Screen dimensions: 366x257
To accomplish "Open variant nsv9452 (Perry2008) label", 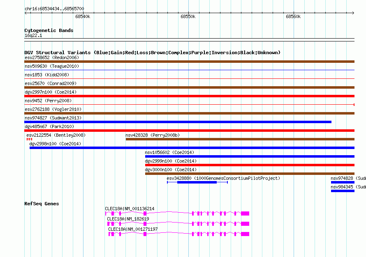I will click(48, 101).
